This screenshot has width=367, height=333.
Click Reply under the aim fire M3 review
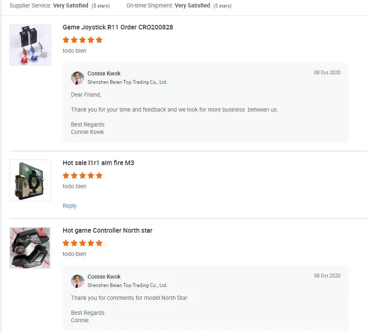(x=70, y=206)
